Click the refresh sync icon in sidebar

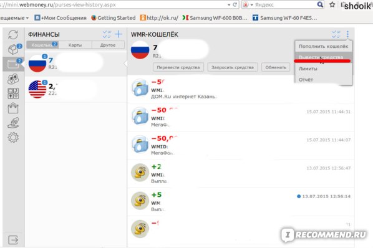13,35
